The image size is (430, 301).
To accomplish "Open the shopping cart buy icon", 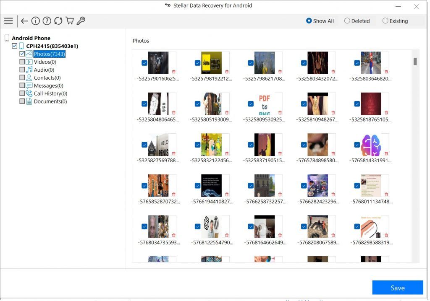I will (70, 21).
